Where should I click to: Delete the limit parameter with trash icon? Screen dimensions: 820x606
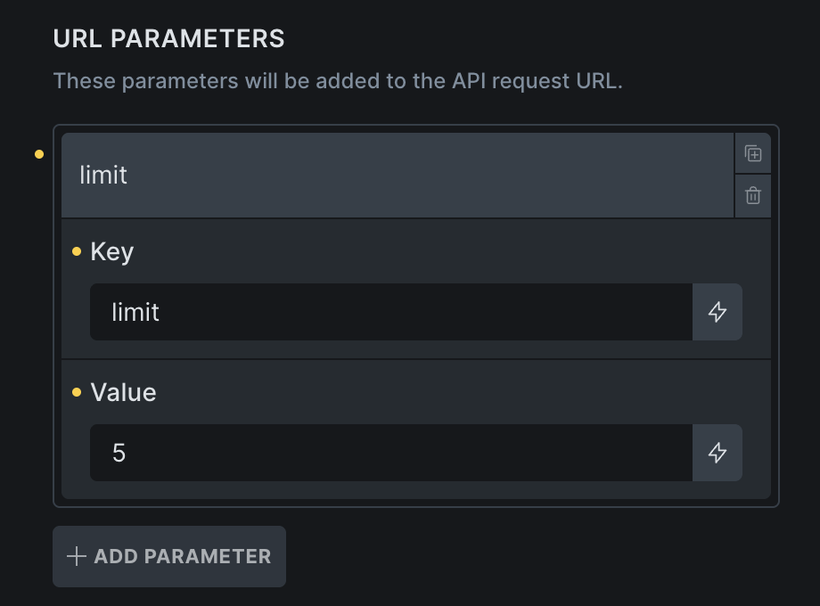point(753,196)
